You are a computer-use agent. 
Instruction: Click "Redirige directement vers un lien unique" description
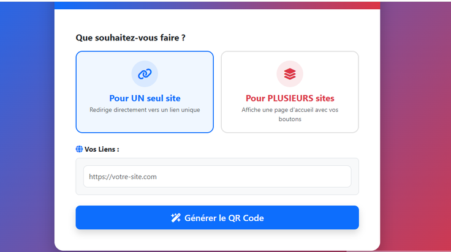[x=145, y=109]
